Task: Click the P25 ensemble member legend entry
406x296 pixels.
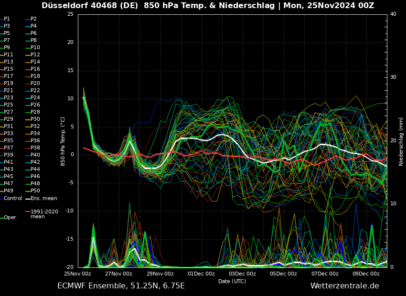Action: coord(9,105)
